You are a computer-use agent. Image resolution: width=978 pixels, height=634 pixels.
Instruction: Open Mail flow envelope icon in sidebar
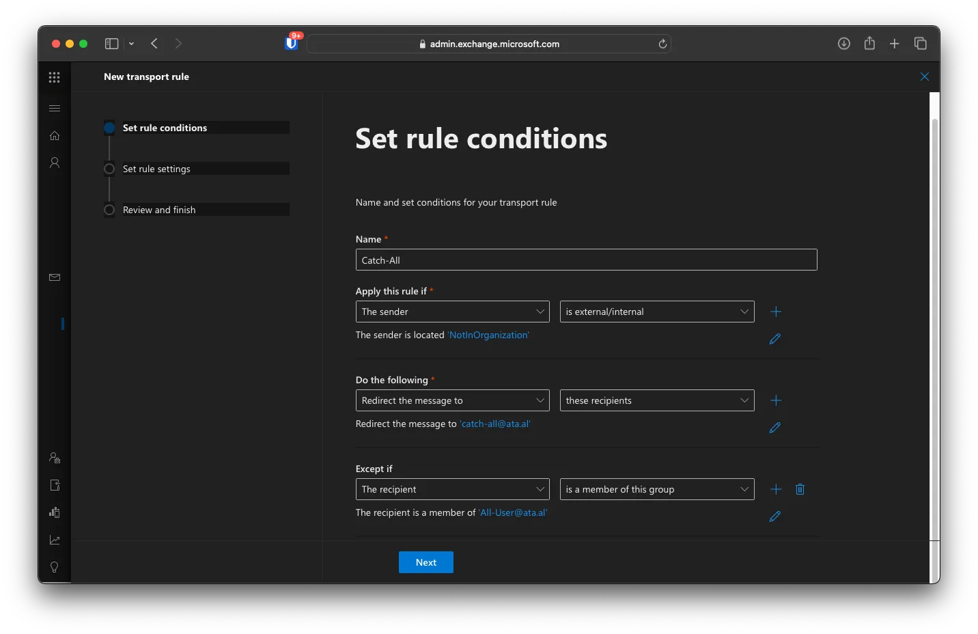[55, 277]
